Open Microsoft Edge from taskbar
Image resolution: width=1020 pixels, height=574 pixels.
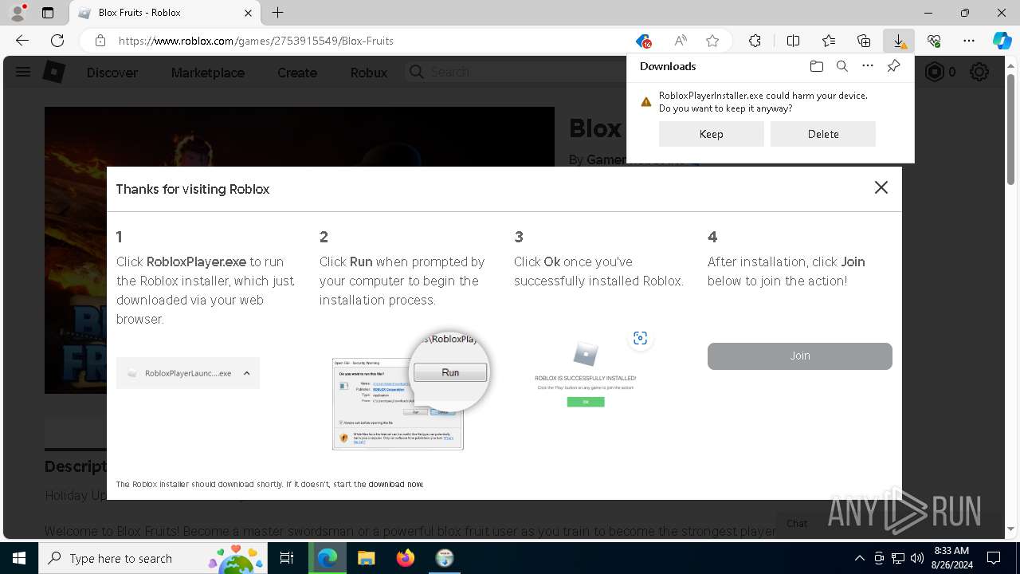point(328,558)
